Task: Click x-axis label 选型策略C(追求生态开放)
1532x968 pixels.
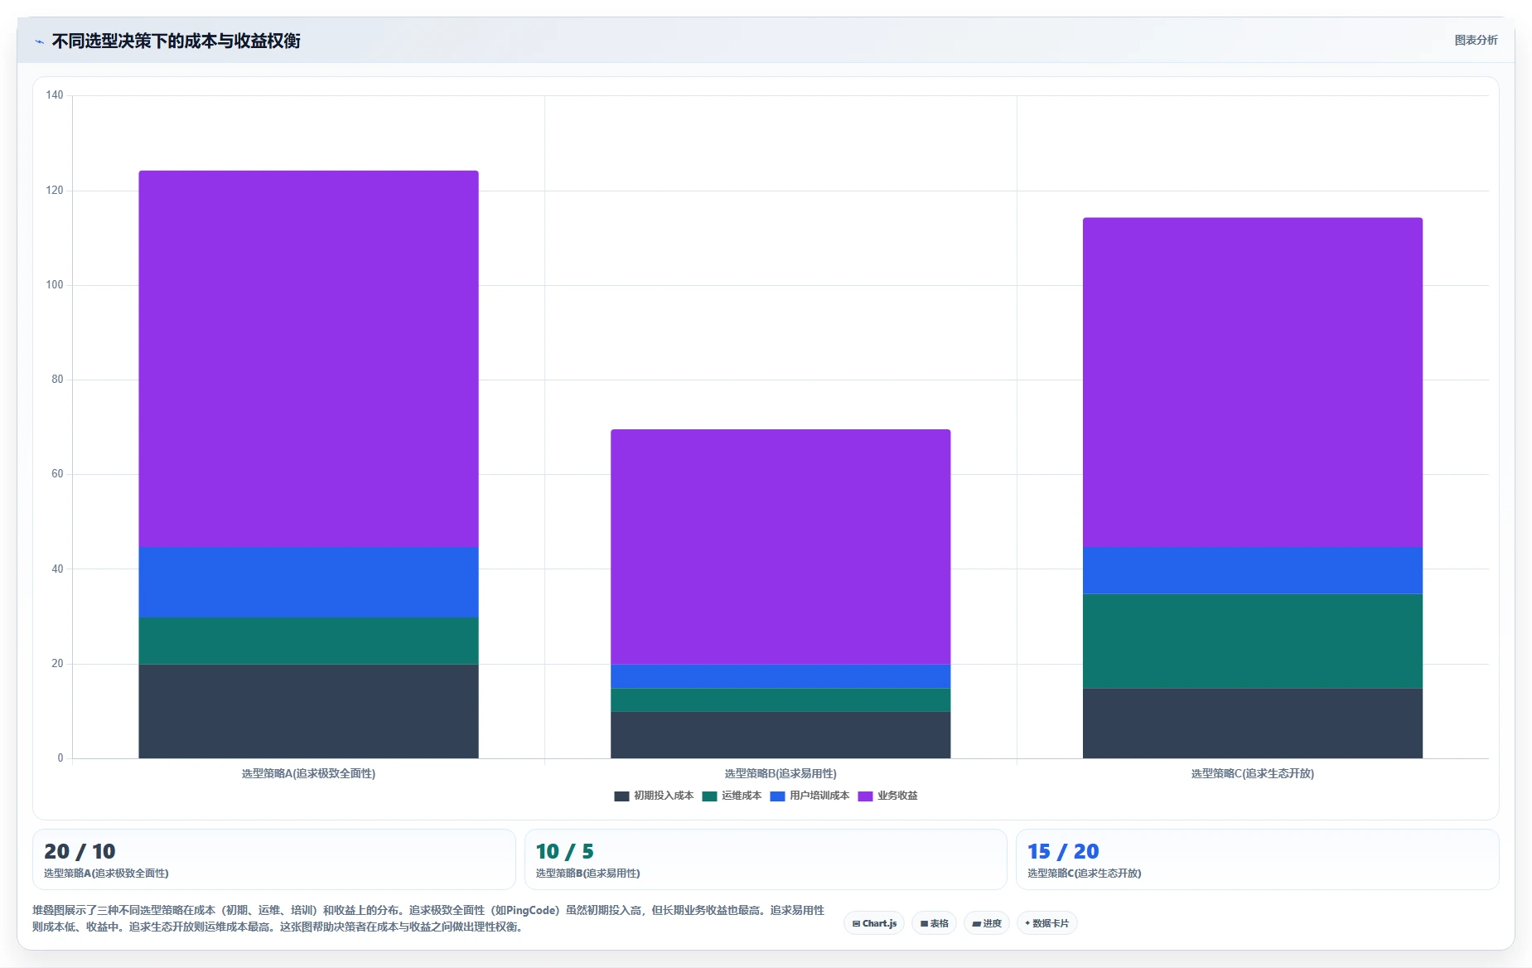Action: click(1253, 773)
